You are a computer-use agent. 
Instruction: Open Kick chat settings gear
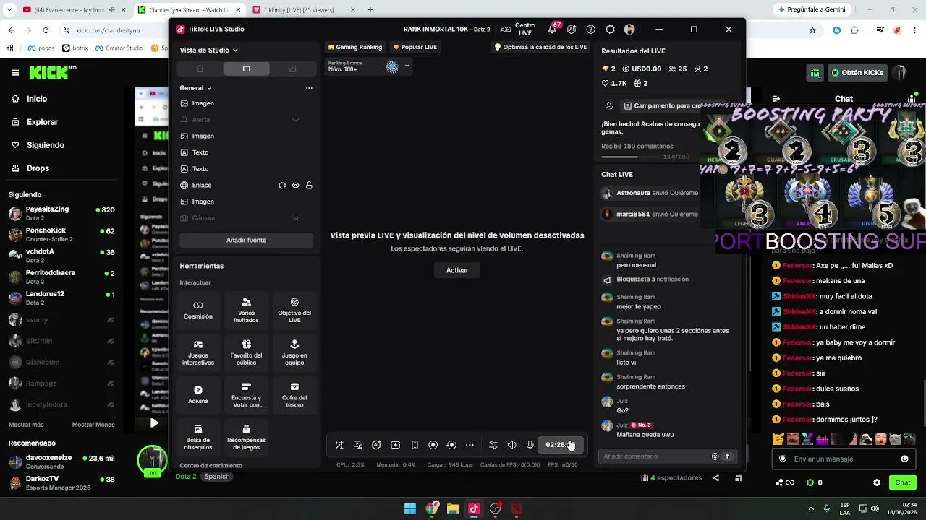(x=877, y=482)
